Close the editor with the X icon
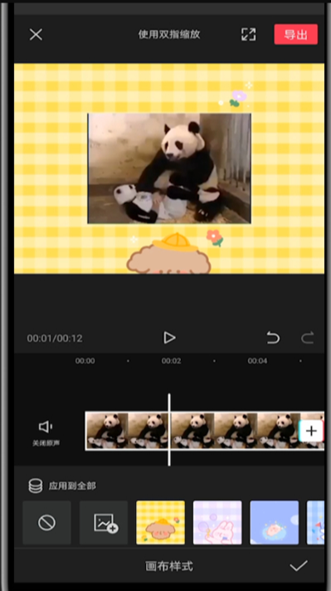 coord(36,35)
